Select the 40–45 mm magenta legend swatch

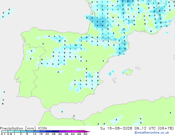pyautogui.click(x=75, y=131)
